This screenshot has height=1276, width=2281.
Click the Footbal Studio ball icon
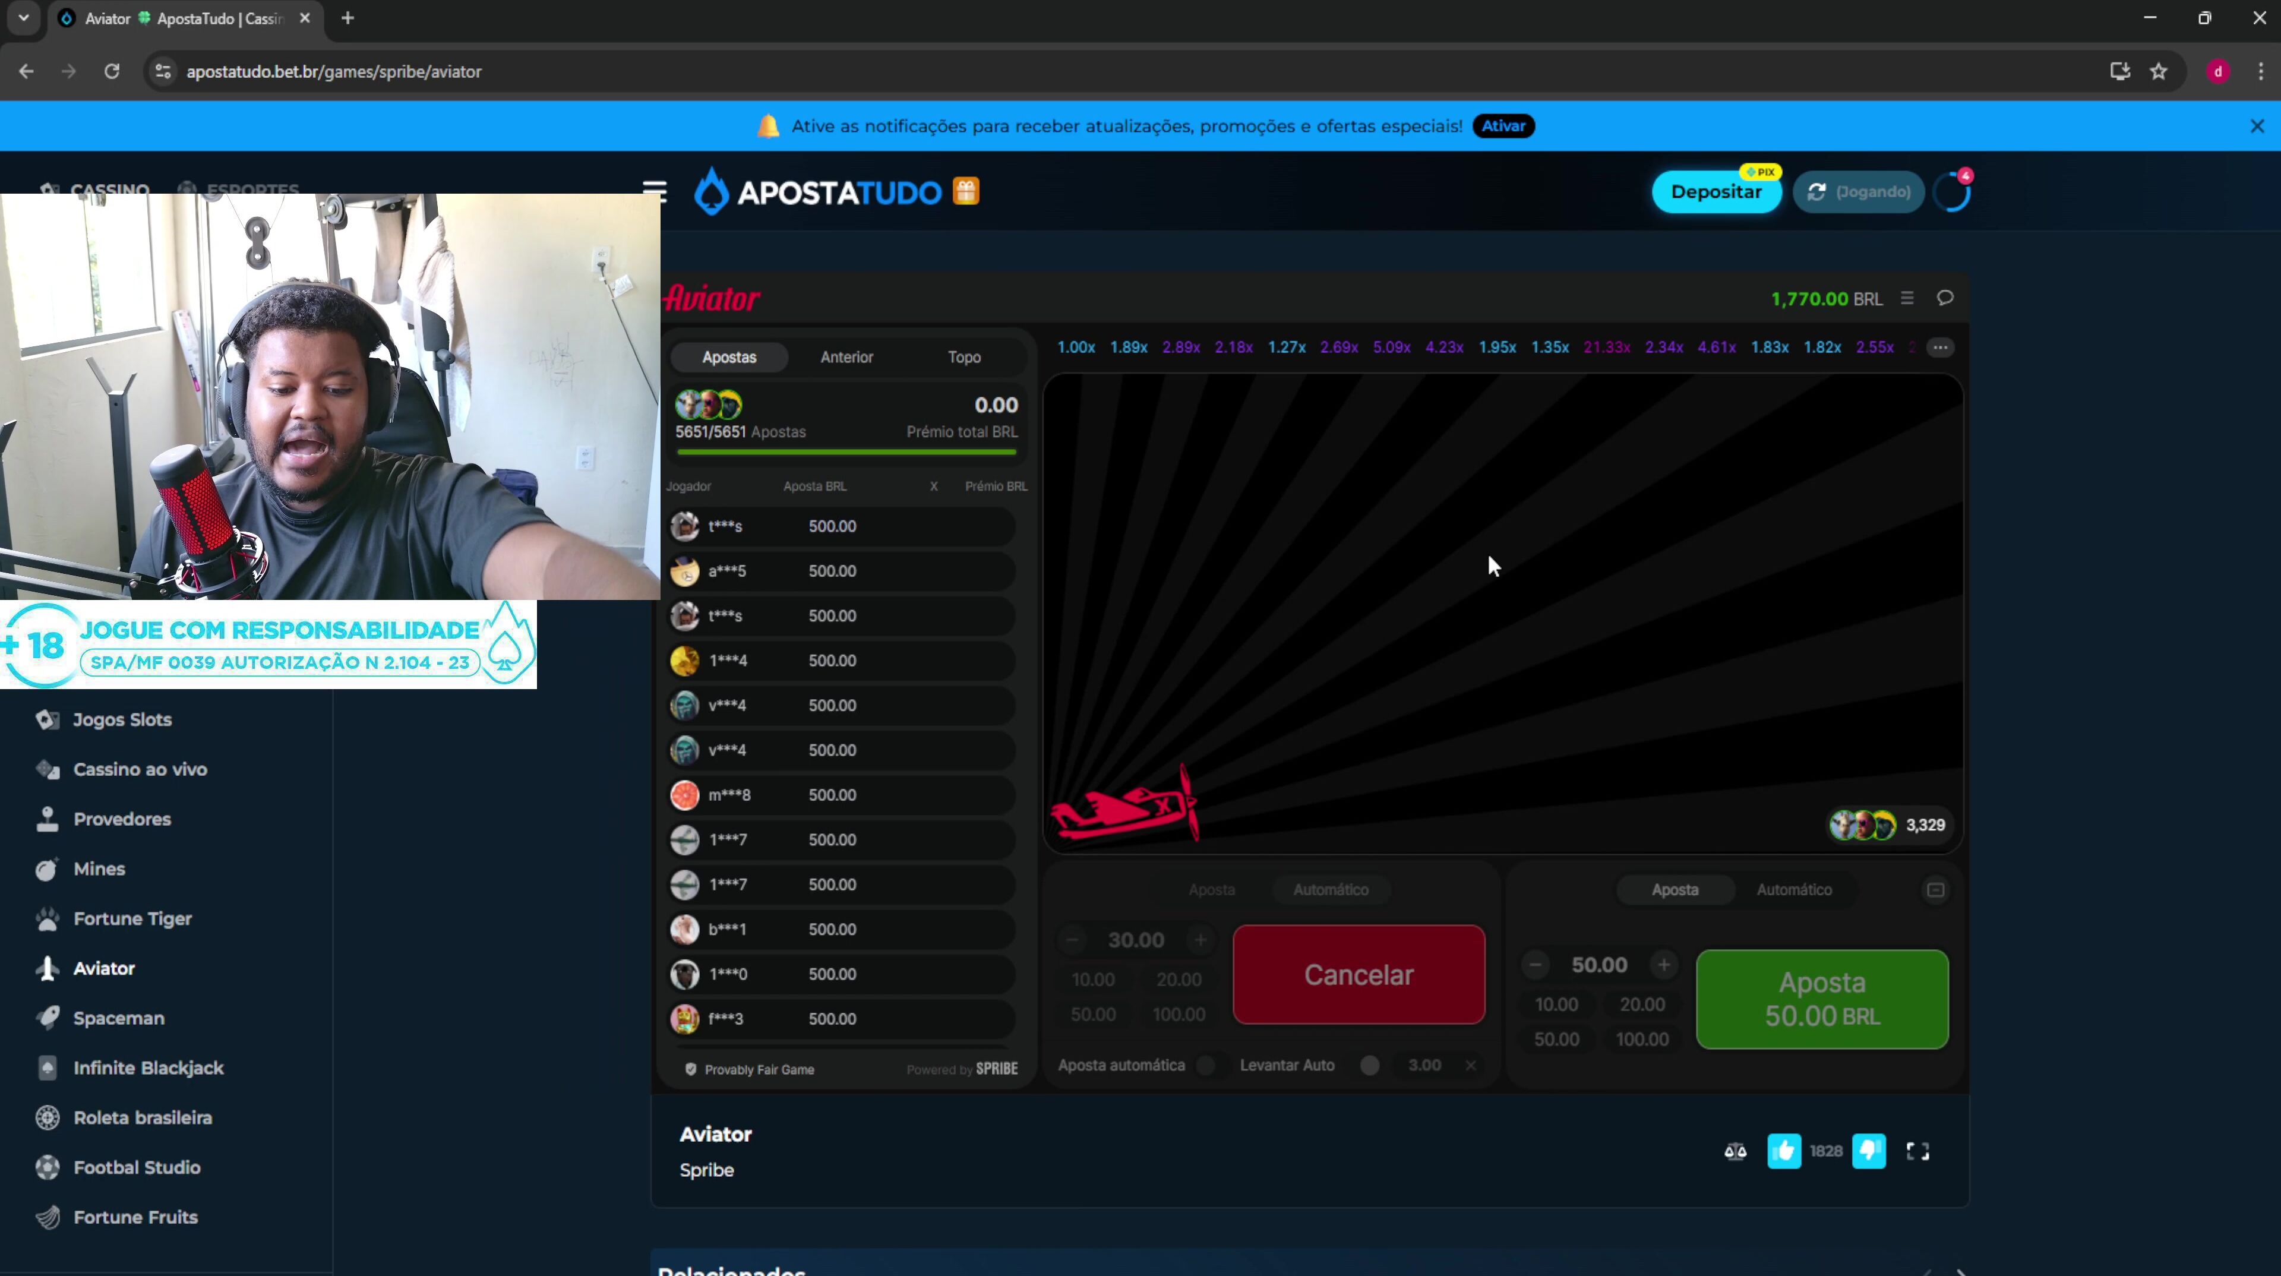tap(48, 1167)
